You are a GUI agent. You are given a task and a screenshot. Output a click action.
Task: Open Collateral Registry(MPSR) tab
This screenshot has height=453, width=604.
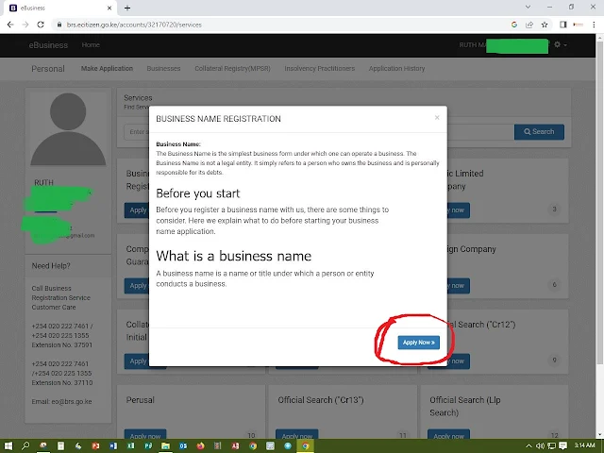click(x=232, y=68)
